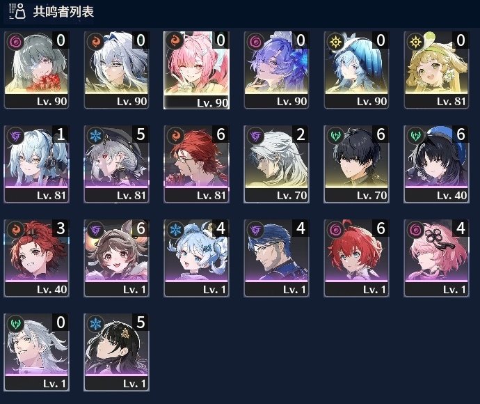The image size is (480, 404).
Task: Select the red ponytail Lv. 40 character card
Action: pos(36,258)
